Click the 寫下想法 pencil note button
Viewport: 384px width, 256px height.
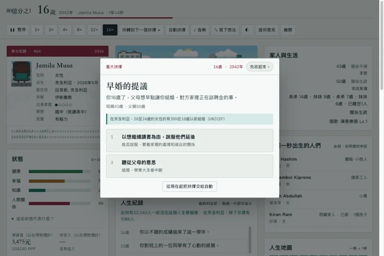[225, 30]
